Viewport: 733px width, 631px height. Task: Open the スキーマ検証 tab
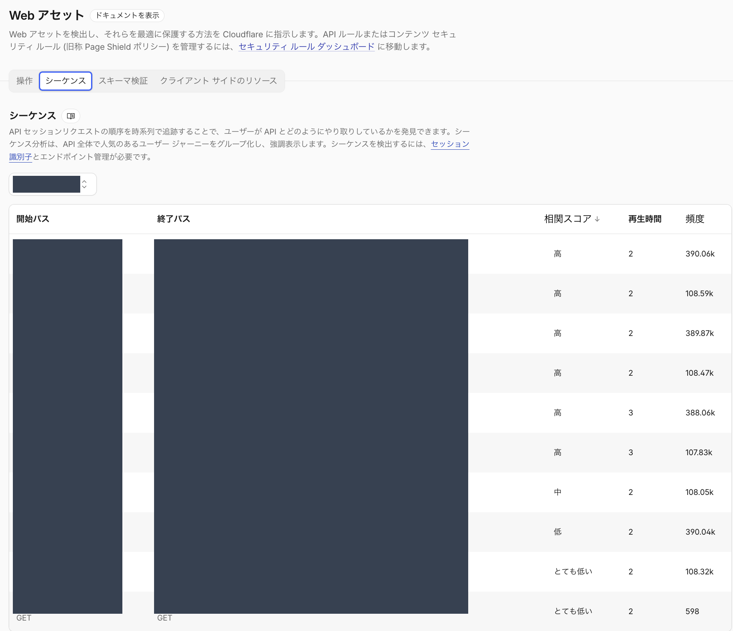coord(123,81)
